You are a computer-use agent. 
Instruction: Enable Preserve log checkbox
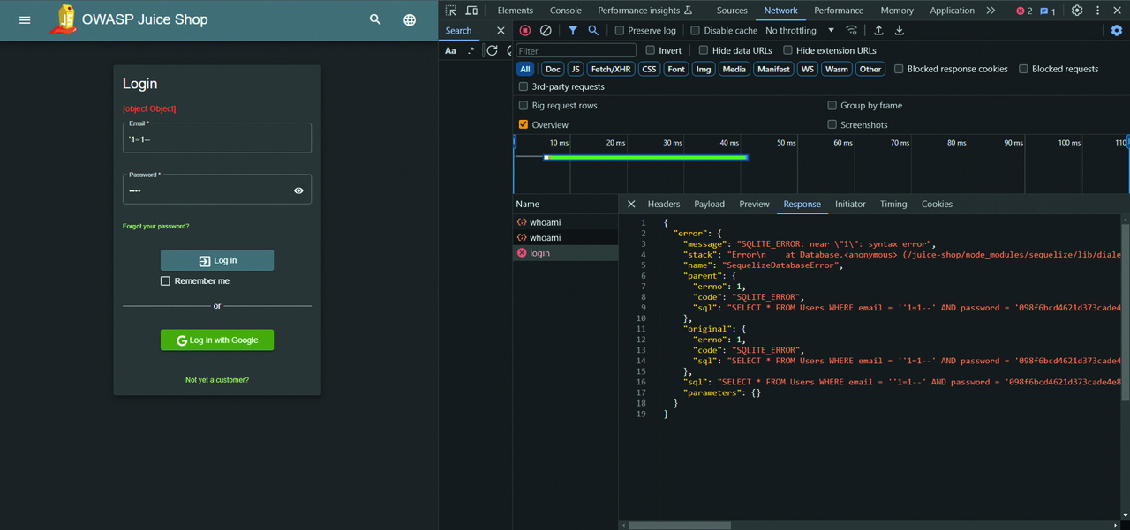pos(620,30)
